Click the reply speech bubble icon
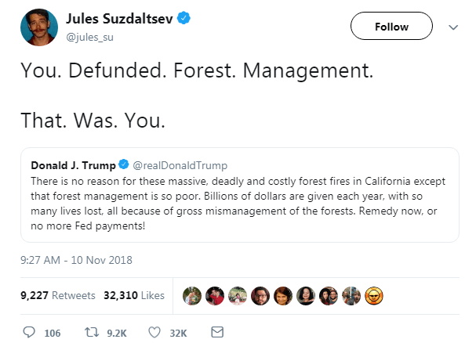 29,333
